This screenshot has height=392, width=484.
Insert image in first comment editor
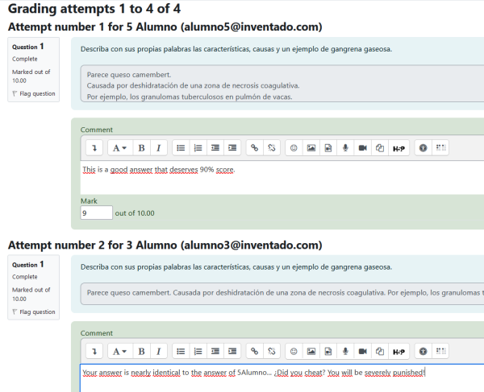coord(311,148)
